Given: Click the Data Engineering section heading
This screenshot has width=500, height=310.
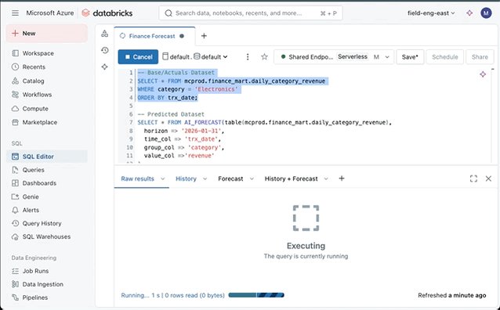Looking at the screenshot, I should [x=34, y=258].
